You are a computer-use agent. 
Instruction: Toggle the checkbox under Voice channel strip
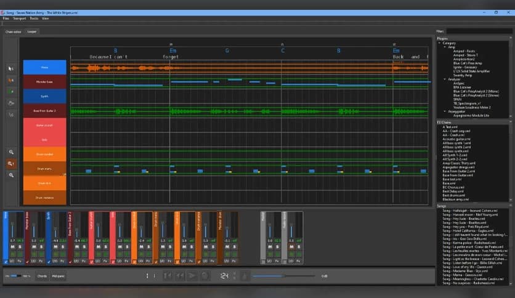[x=6, y=262]
